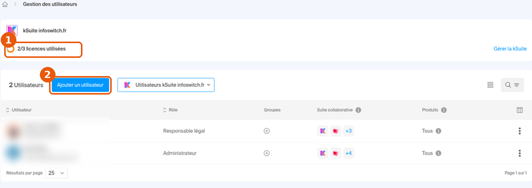532x188 pixels.
Task: Show info next to Tous, Responsable légal row
Action: click(438, 131)
